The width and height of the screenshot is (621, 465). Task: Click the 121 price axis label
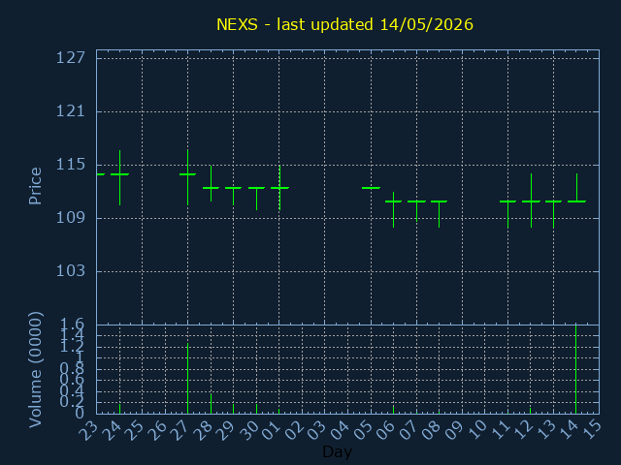point(71,111)
